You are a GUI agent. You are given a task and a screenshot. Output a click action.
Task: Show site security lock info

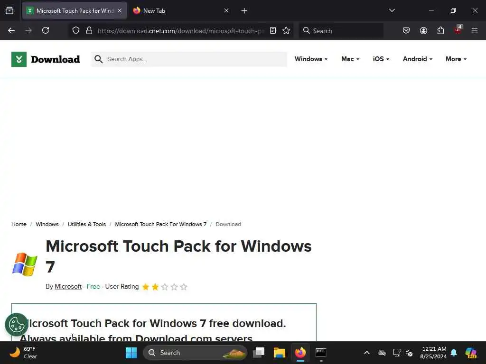tap(89, 31)
